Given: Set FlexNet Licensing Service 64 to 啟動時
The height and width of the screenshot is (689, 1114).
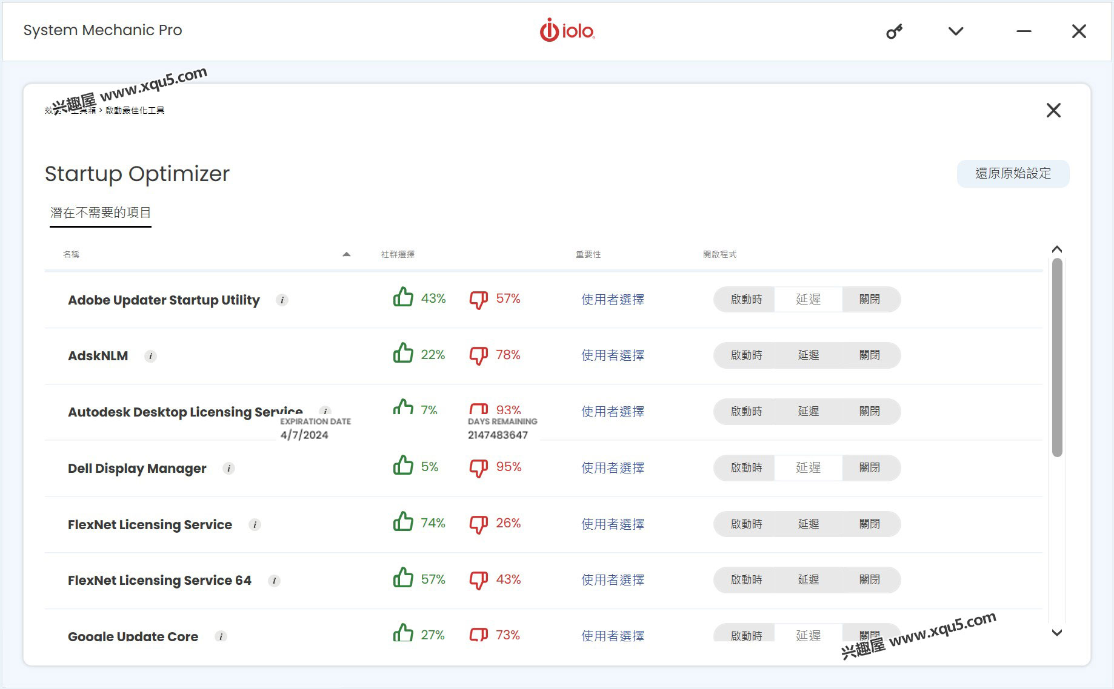Looking at the screenshot, I should pos(746,580).
